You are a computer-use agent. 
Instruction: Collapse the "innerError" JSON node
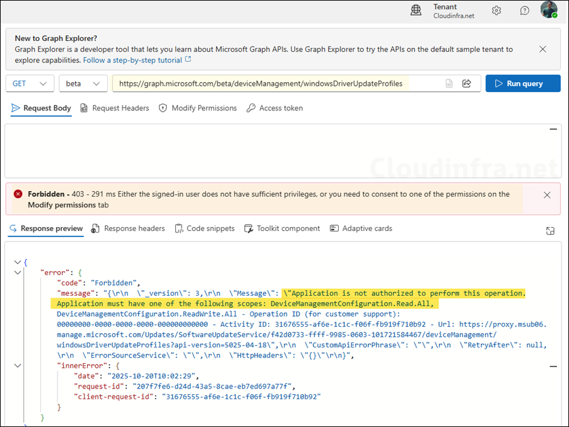[x=17, y=365]
